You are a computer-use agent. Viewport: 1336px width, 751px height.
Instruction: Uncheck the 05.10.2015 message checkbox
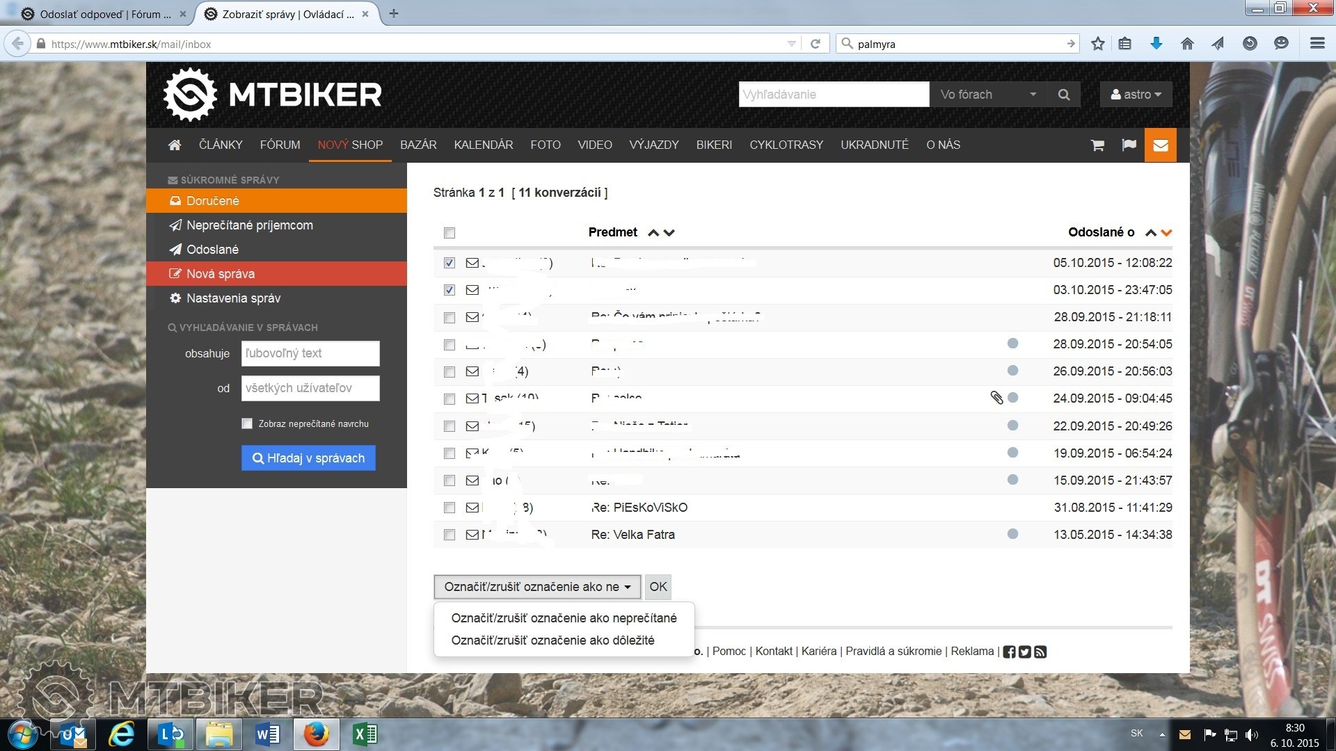[450, 263]
